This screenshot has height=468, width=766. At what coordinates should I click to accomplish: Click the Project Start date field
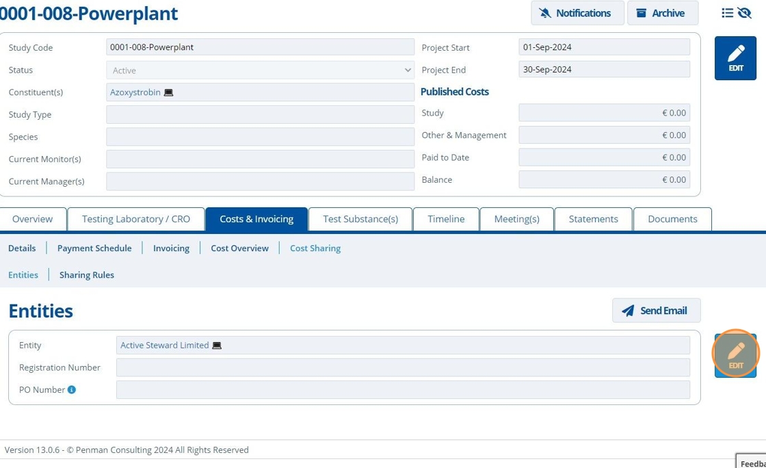605,47
